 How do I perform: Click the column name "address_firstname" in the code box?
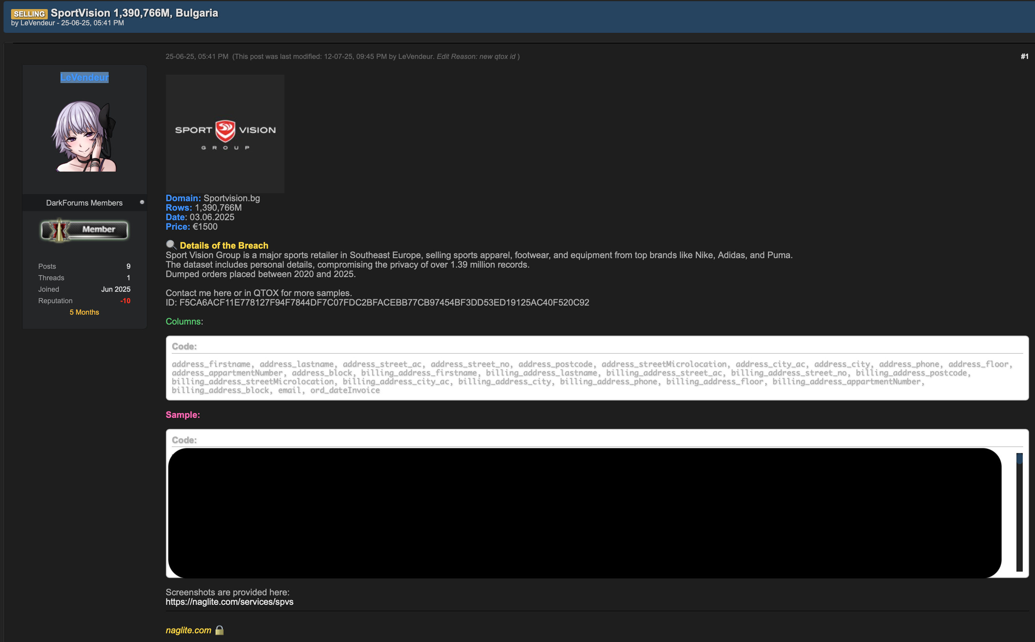click(x=211, y=364)
